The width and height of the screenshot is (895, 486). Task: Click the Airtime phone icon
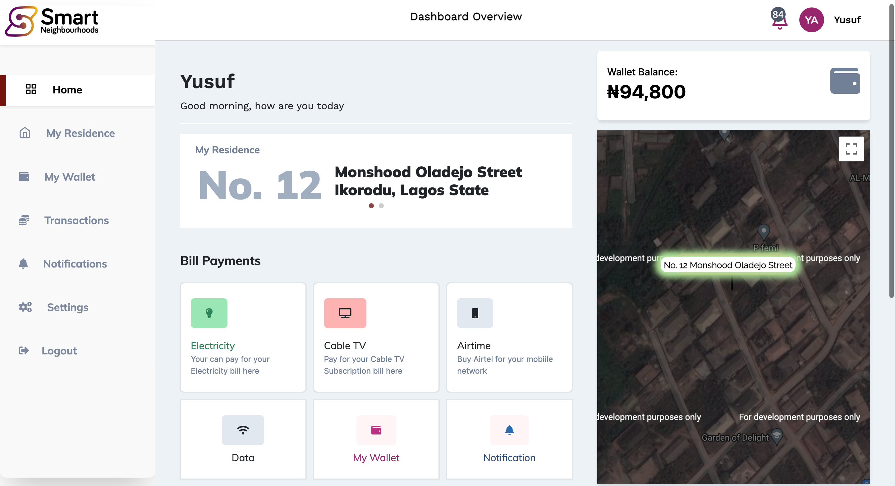[x=475, y=313]
